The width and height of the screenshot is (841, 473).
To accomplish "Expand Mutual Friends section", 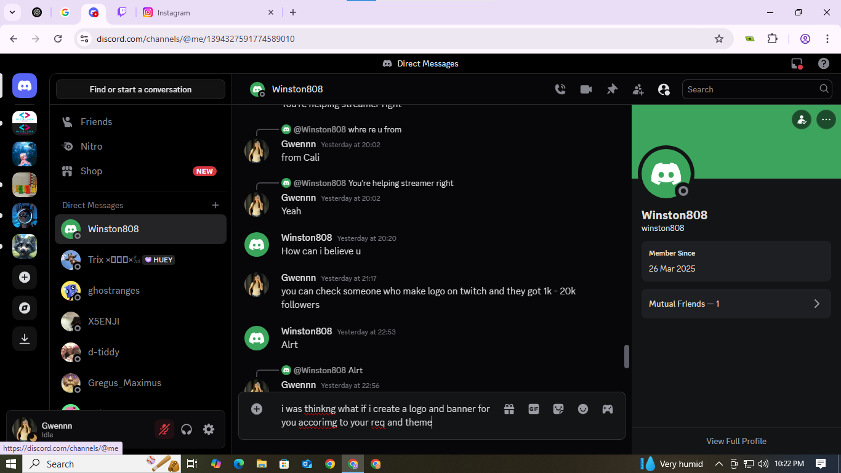I will [736, 304].
